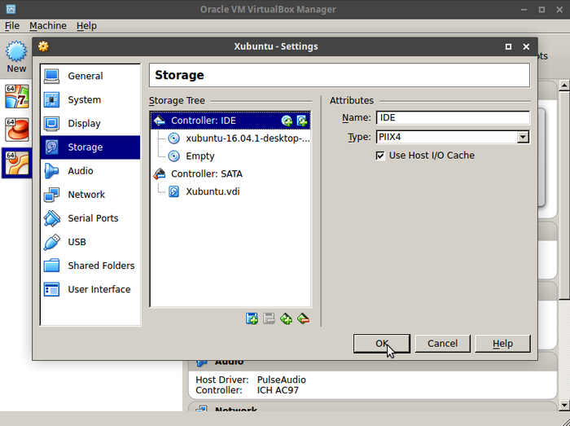
Task: Maximize the Xubuntu Settings dialog
Action: 508,46
